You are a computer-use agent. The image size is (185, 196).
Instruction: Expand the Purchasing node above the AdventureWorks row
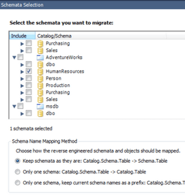pos(22,44)
